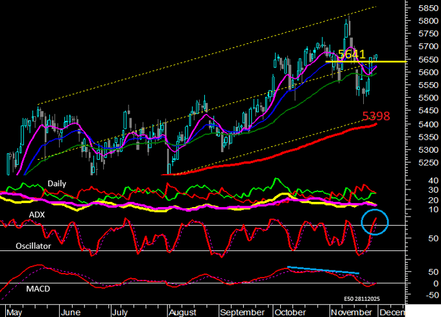Click the blue circle on the Oscillator
441x317 pixels.
click(375, 222)
